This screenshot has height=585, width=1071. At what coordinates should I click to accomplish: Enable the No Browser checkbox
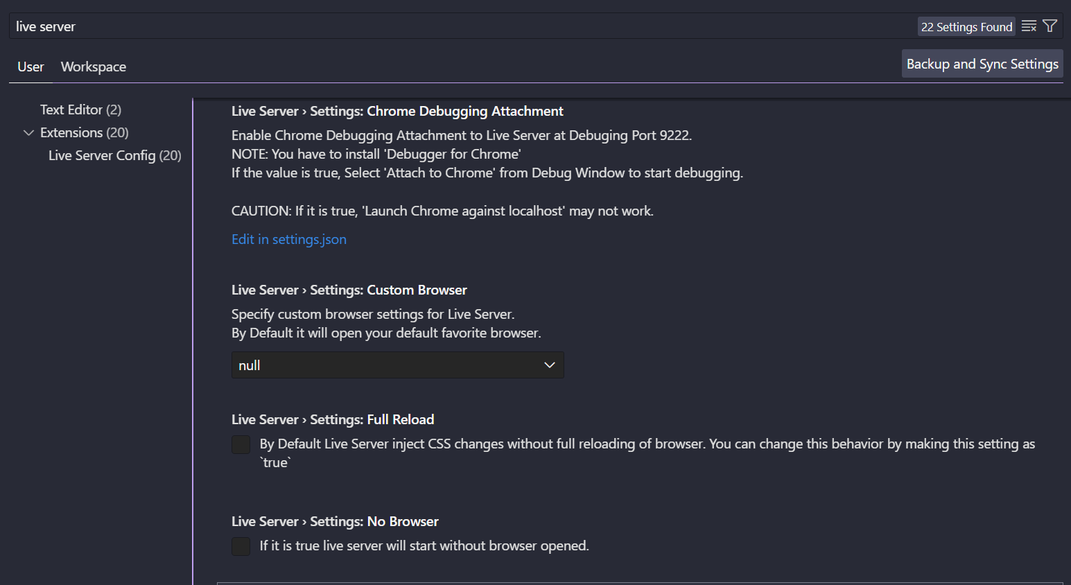point(241,546)
